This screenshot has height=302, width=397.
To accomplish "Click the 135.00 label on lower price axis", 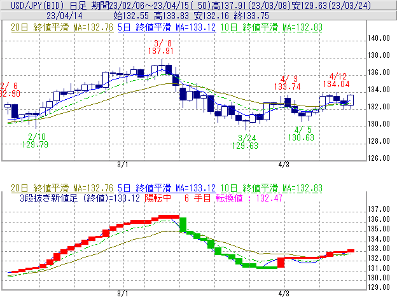I will pyautogui.click(x=379, y=229).
